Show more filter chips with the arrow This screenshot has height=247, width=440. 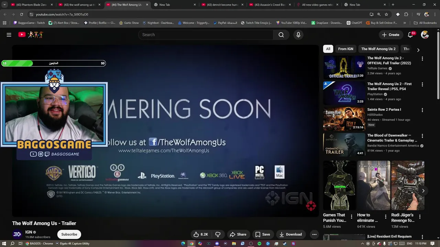click(418, 50)
